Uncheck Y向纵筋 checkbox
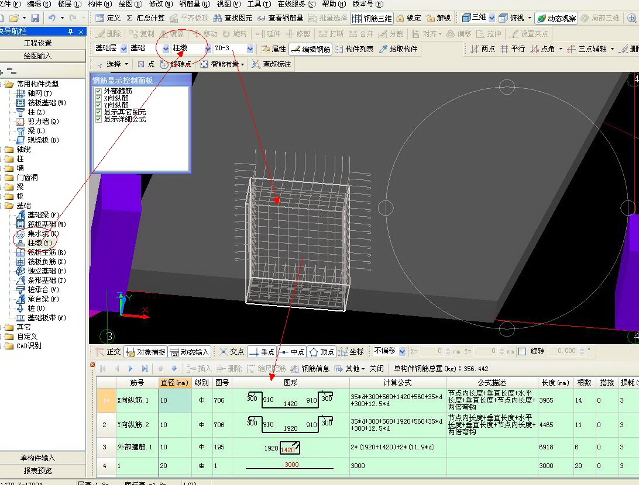This screenshot has height=485, width=639. (98, 105)
